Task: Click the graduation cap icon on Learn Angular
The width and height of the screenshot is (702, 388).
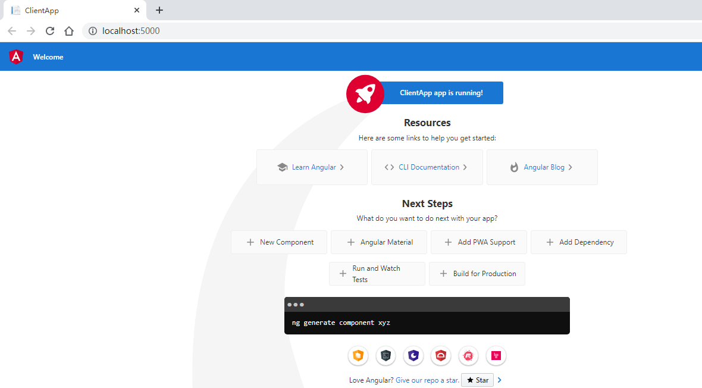Action: [x=282, y=167]
